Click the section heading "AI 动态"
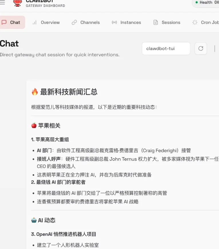This screenshot has height=249, width=219. [x=47, y=220]
